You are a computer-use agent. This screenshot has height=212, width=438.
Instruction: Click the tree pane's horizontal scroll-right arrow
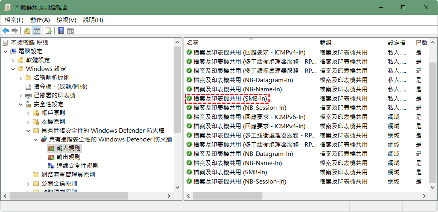[x=169, y=196]
